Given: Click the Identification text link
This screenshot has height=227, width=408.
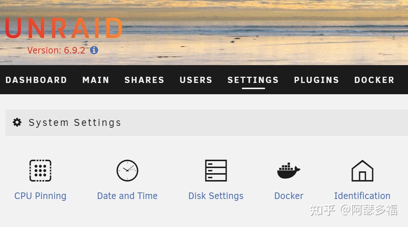Looking at the screenshot, I should [362, 196].
